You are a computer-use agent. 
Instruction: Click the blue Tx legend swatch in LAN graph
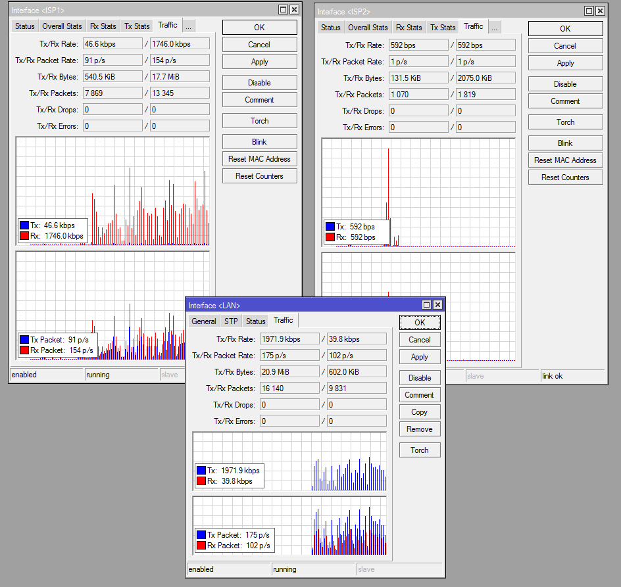pyautogui.click(x=203, y=469)
